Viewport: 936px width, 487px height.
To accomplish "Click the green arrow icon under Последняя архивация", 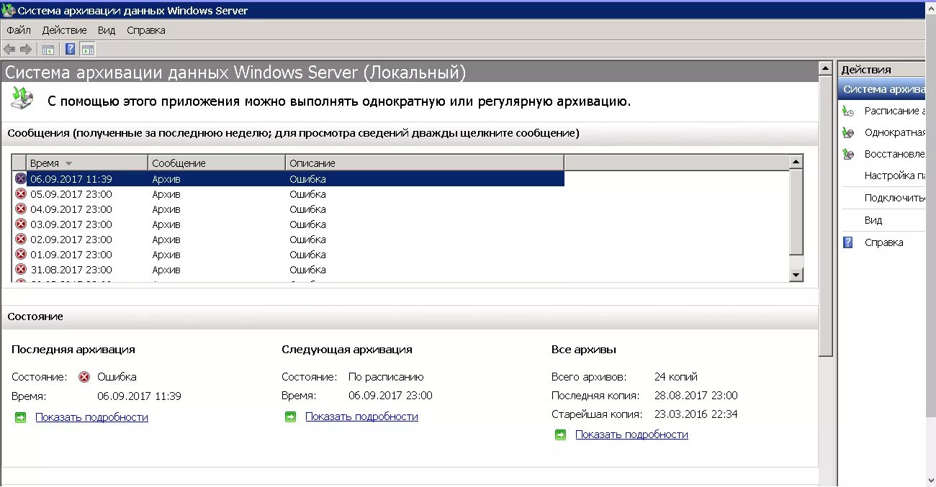I will tap(20, 417).
